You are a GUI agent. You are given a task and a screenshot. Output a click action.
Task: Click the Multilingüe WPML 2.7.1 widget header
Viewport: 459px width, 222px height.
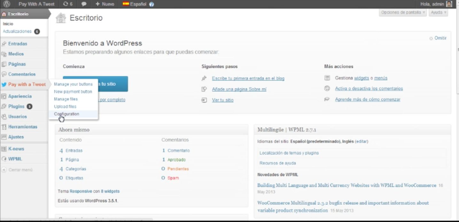coord(352,130)
